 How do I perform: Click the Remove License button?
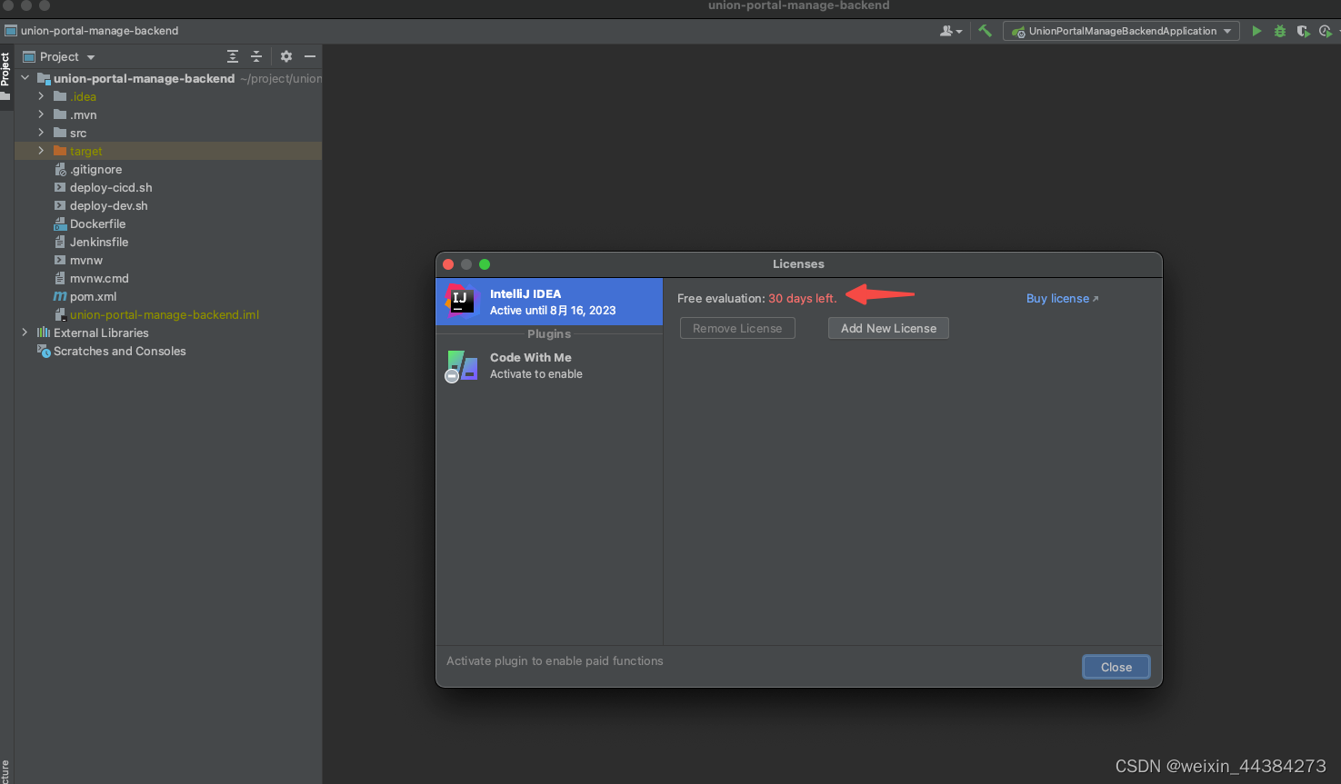737,328
